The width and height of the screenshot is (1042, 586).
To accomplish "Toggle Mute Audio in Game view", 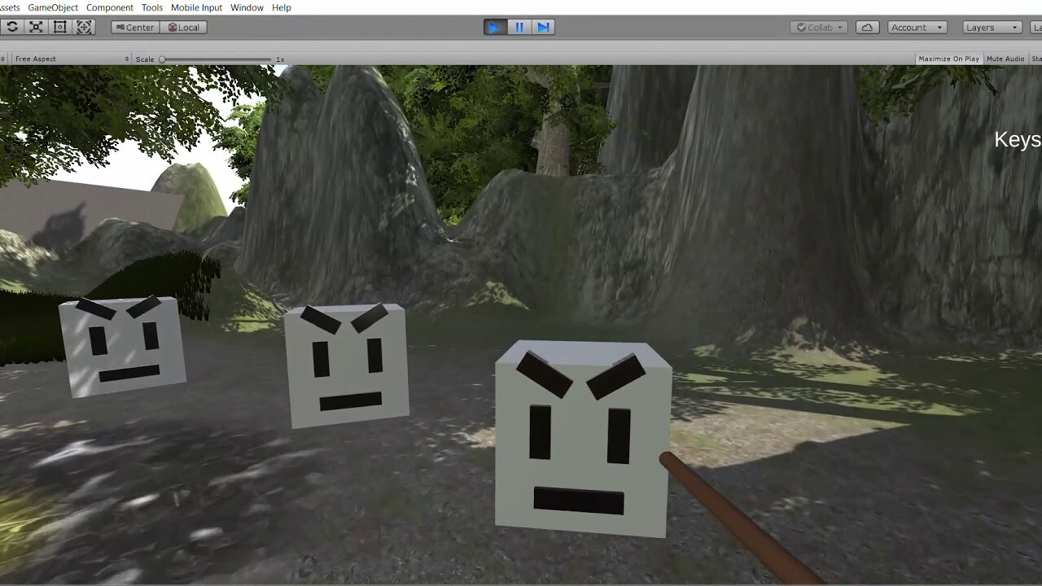I will pos(1005,59).
